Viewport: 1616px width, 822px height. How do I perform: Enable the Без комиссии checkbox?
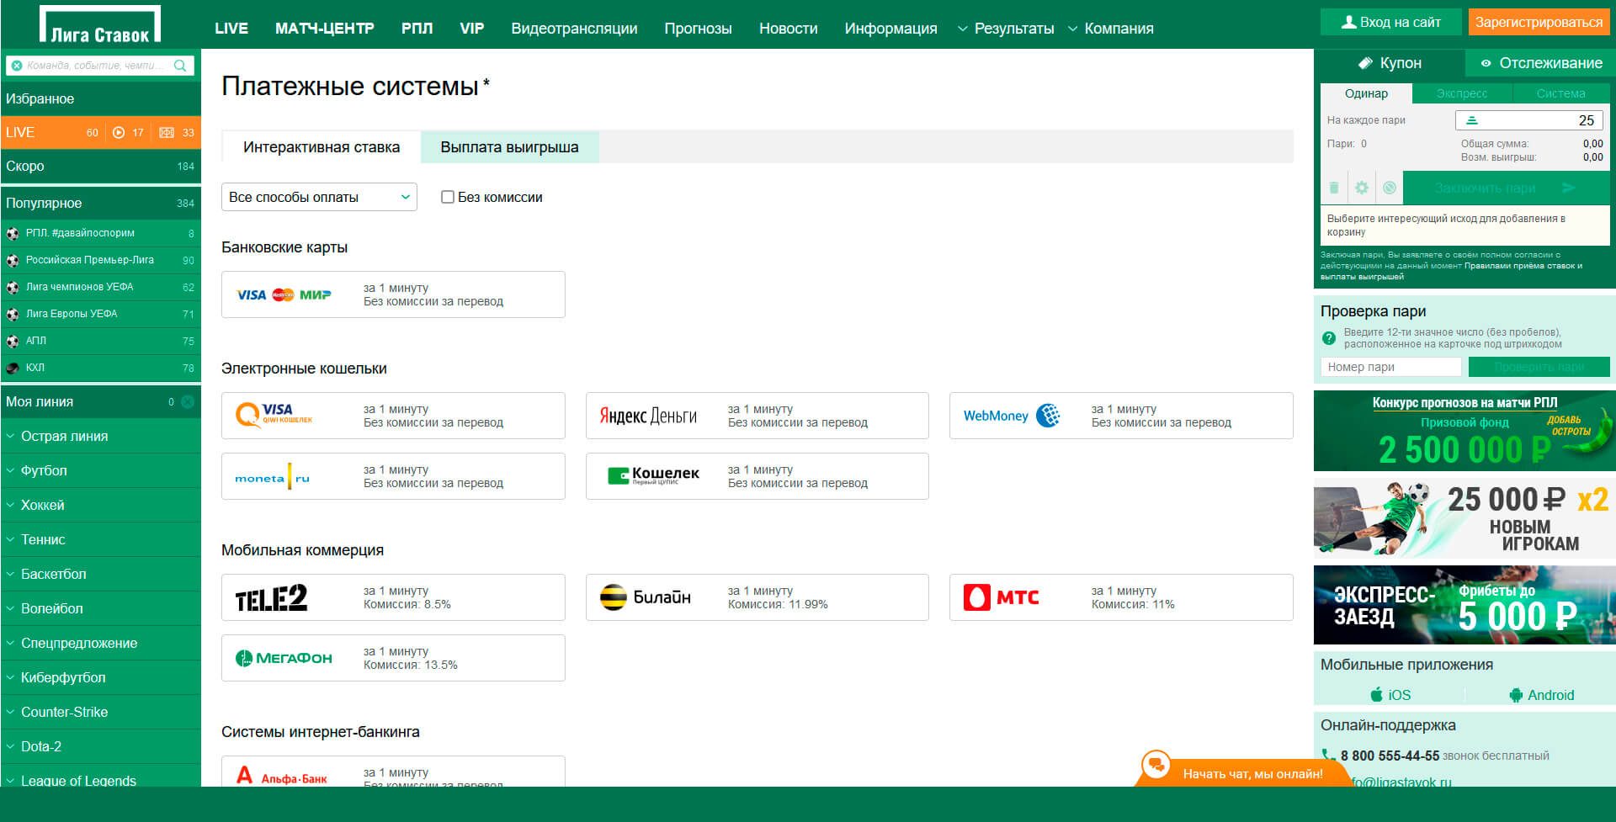point(448,197)
